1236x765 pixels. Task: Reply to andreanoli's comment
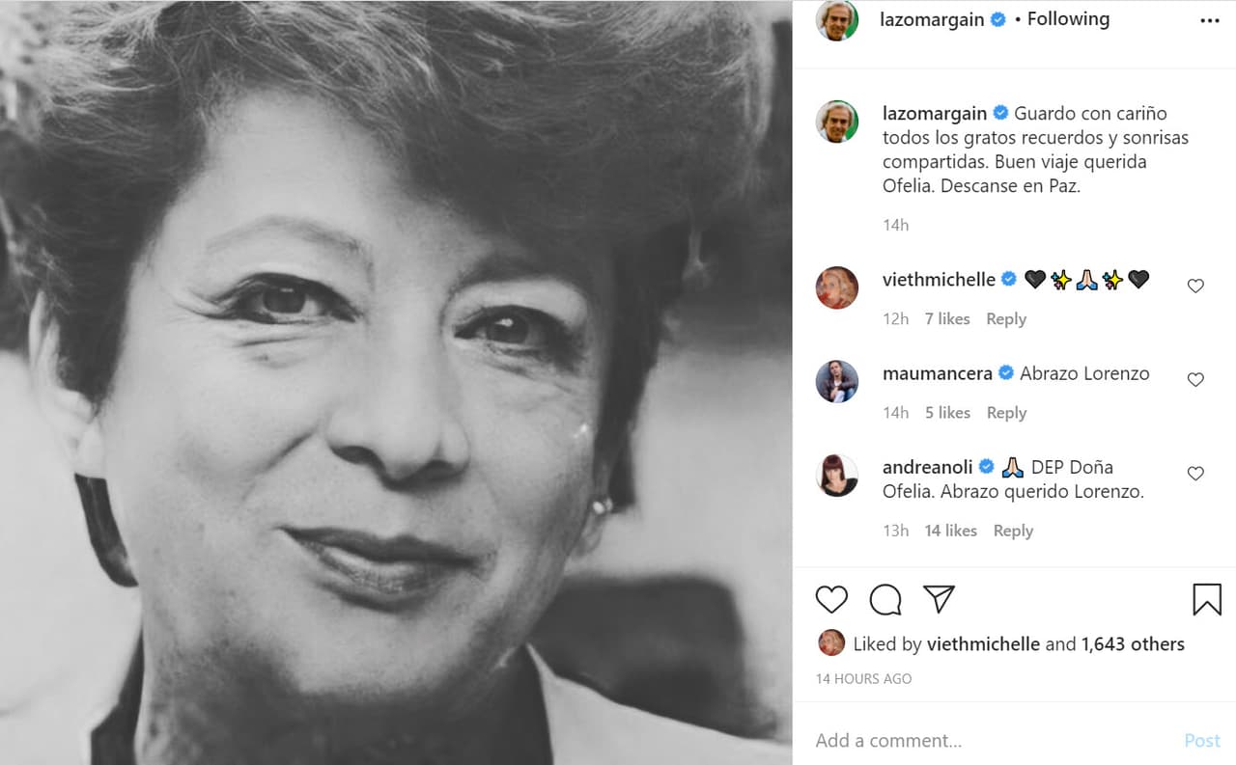coord(1013,531)
